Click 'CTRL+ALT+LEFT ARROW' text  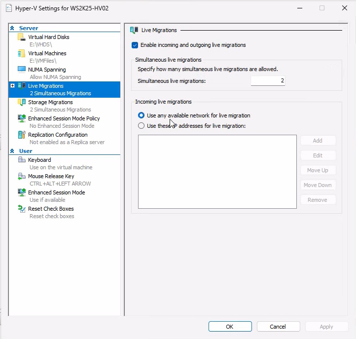[x=60, y=184]
